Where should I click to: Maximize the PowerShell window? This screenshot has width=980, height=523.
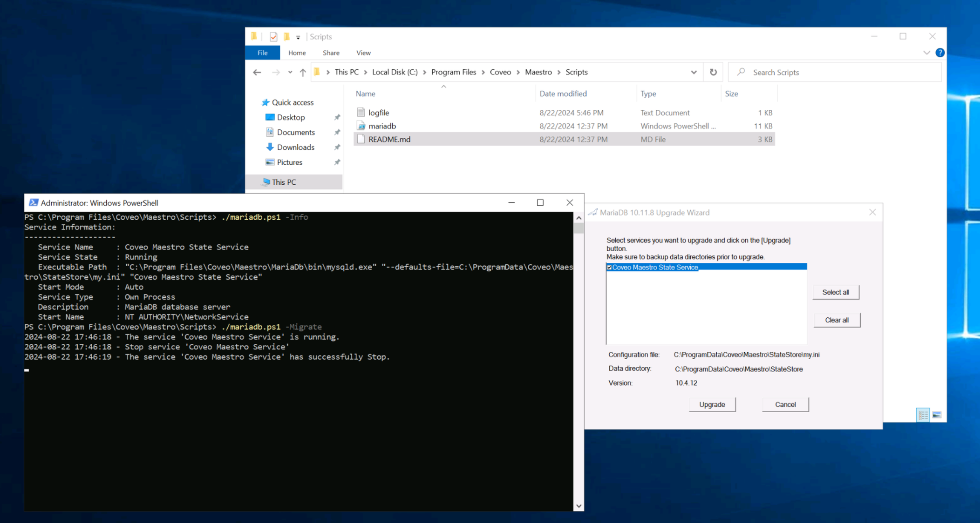pos(540,202)
